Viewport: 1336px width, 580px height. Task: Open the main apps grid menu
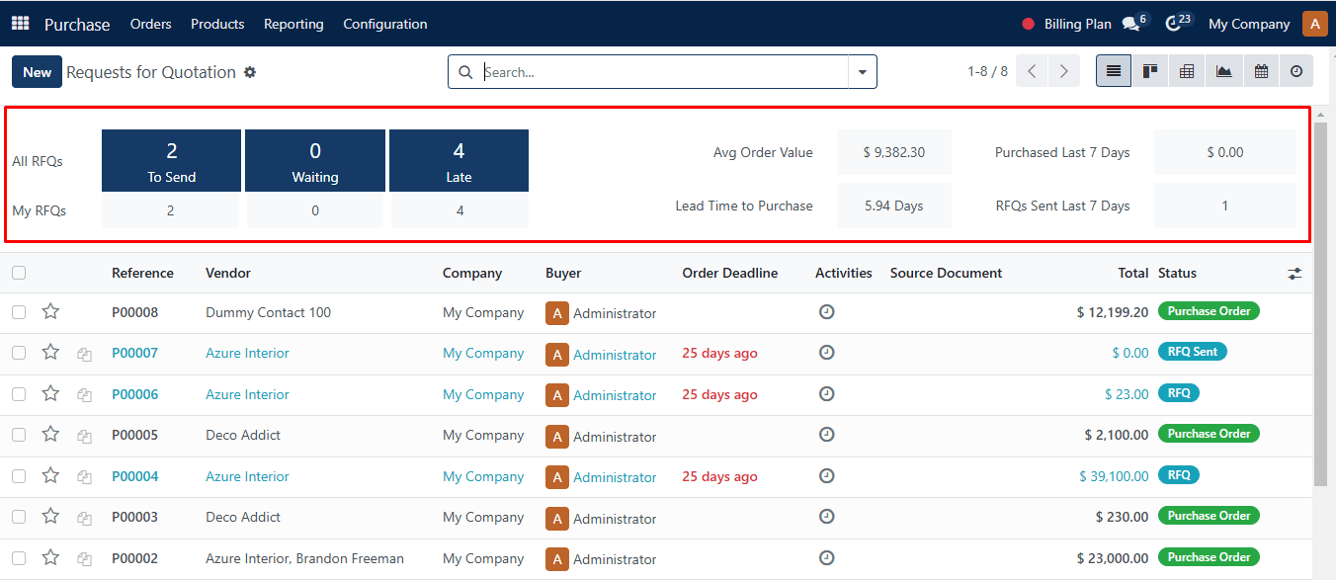pyautogui.click(x=21, y=24)
